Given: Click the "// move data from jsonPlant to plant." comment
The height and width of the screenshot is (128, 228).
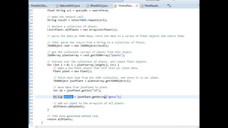Looking at the screenshot, I should pos(81,87).
